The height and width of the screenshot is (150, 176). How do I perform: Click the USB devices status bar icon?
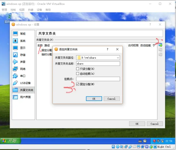click(130, 147)
